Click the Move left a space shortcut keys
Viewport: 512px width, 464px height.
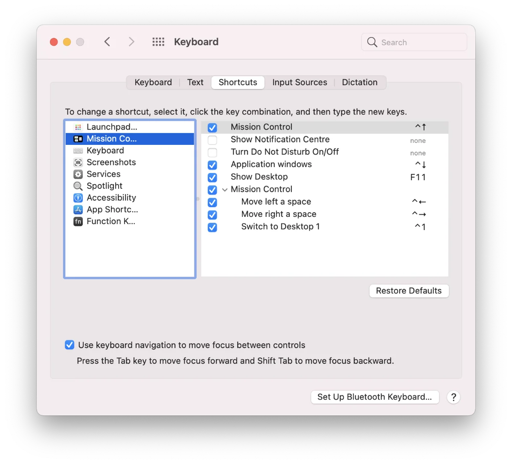(419, 202)
